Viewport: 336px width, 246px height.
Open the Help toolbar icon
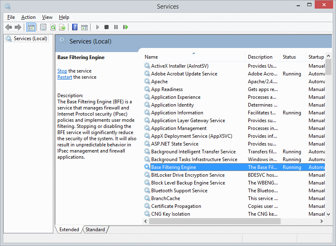(75, 27)
